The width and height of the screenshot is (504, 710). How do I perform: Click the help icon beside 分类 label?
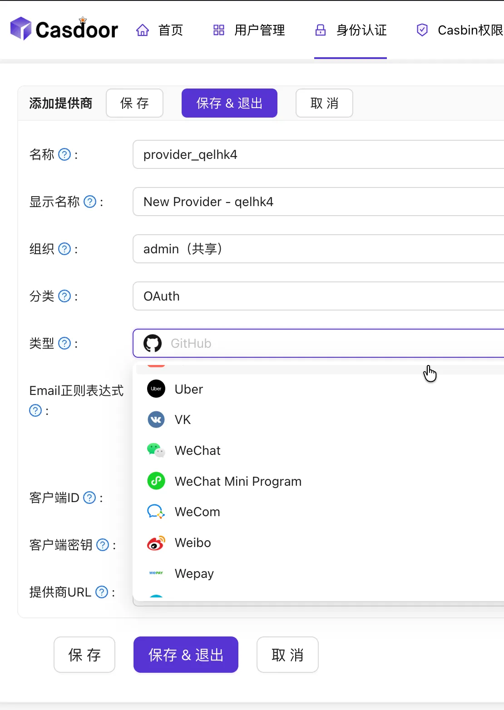[65, 296]
